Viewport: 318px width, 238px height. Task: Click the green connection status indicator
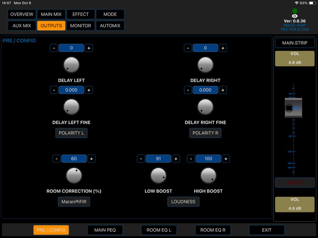(295, 11)
